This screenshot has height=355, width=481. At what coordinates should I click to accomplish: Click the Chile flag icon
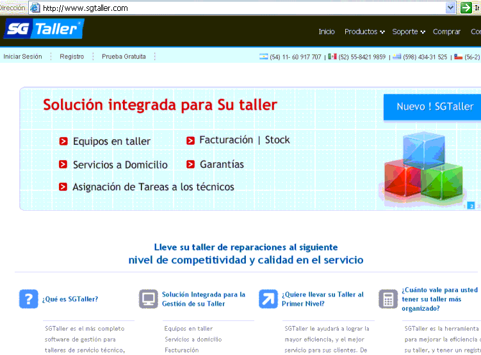pyautogui.click(x=459, y=56)
